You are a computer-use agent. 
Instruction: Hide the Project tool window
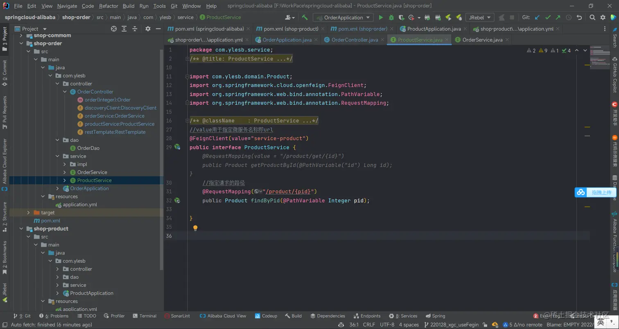tap(158, 29)
